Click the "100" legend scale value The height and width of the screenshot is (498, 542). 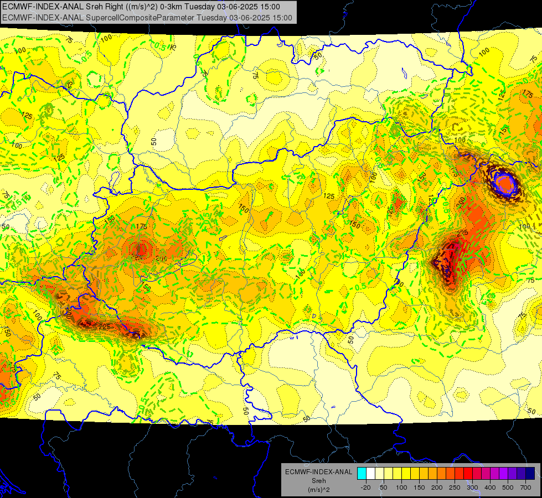(401, 487)
